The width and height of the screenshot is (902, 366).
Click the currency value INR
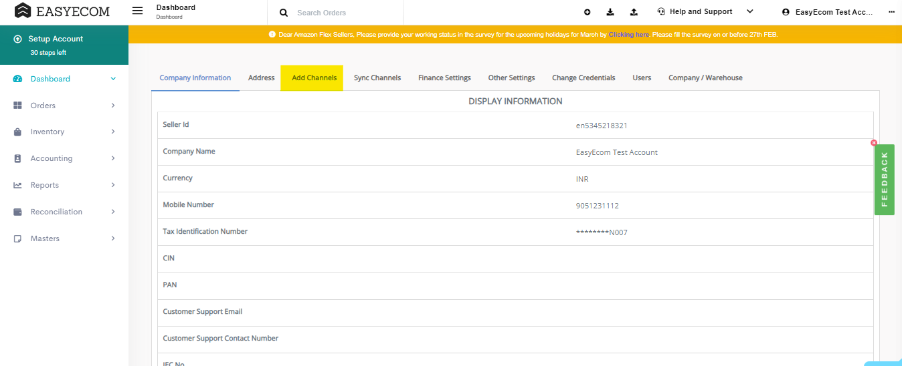pos(582,179)
